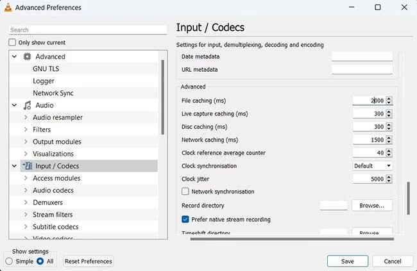Expand Audio codecs node
Image resolution: width=417 pixels, height=271 pixels.
click(26, 190)
